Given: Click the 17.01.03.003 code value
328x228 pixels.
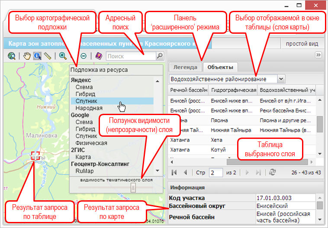Looking at the screenshot, I should pos(274,198).
